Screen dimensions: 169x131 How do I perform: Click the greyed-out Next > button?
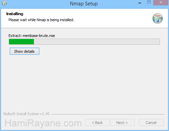[x=122, y=123]
